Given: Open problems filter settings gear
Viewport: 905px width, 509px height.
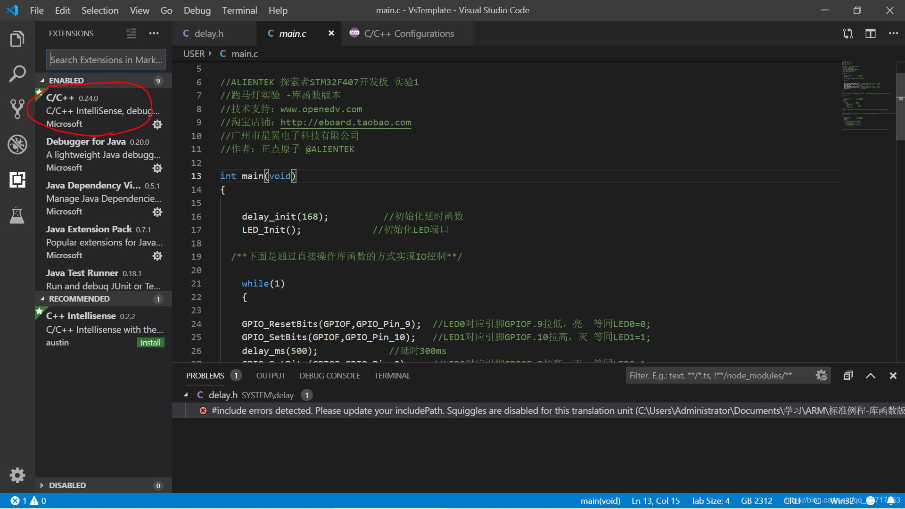Looking at the screenshot, I should [821, 376].
